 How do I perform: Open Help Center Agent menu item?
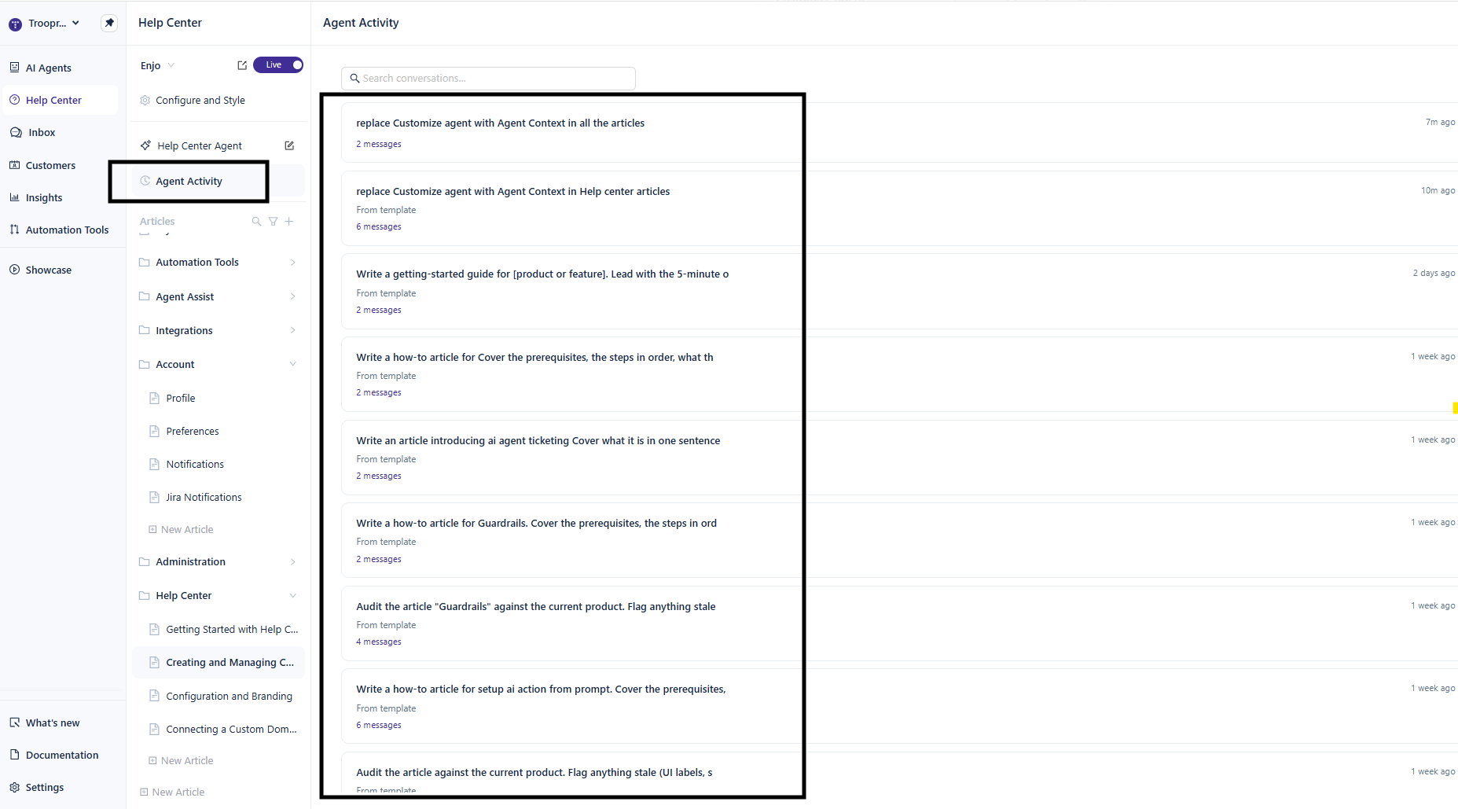[x=199, y=145]
